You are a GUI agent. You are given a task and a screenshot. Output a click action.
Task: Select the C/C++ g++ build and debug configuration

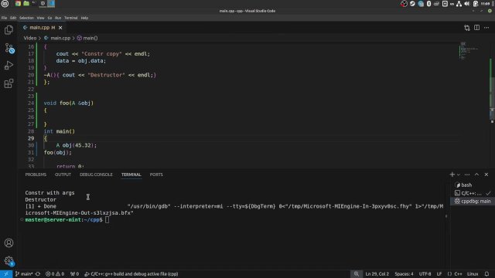[131, 274]
